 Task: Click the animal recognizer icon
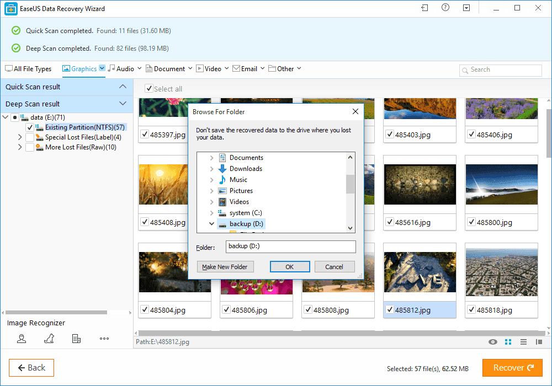pyautogui.click(x=49, y=338)
